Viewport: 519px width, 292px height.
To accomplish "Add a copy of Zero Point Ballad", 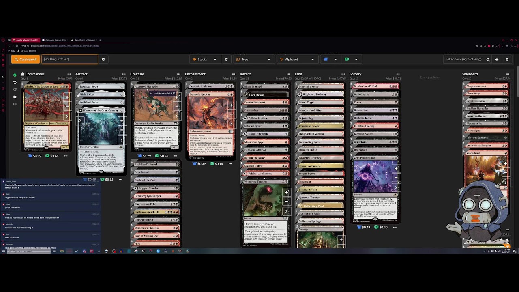I will pyautogui.click(x=396, y=169).
